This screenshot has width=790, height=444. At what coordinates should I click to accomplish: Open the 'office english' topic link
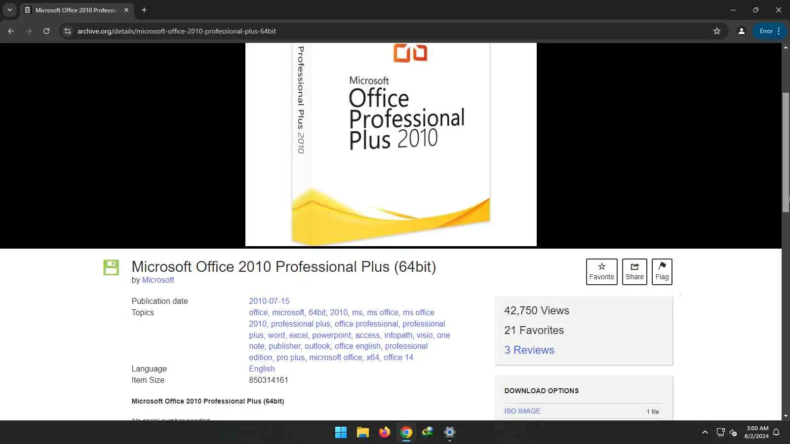pyautogui.click(x=357, y=346)
